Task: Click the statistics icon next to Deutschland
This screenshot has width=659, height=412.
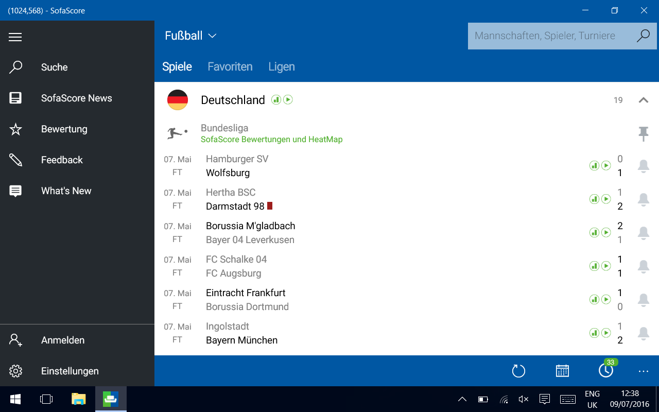Action: point(276,99)
